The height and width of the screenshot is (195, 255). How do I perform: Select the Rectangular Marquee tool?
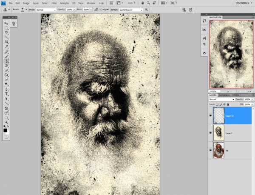6,28
